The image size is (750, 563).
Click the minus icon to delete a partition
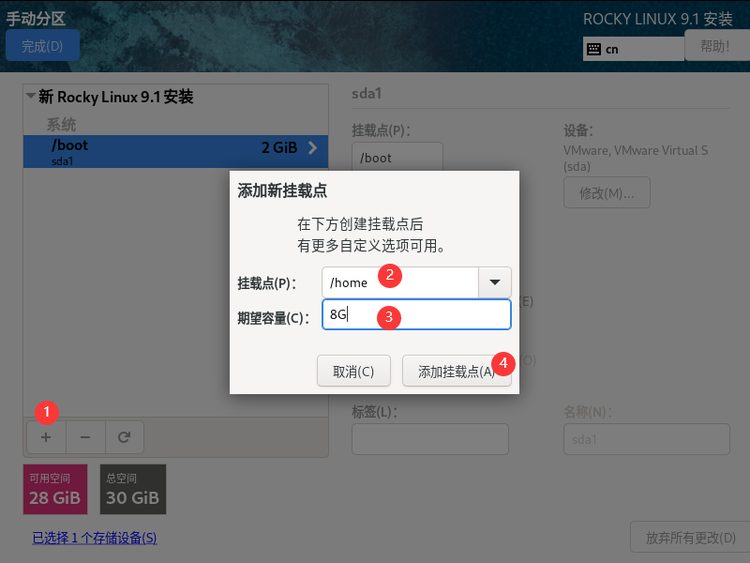tap(83, 436)
